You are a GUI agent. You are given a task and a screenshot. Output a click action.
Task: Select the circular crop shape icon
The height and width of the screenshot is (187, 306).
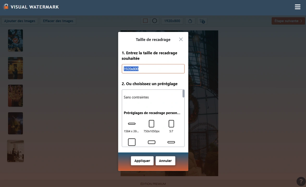(x=155, y=21)
